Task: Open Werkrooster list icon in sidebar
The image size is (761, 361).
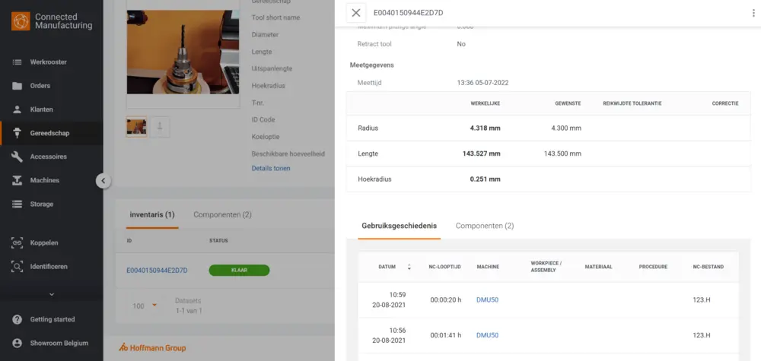Action: (17, 62)
